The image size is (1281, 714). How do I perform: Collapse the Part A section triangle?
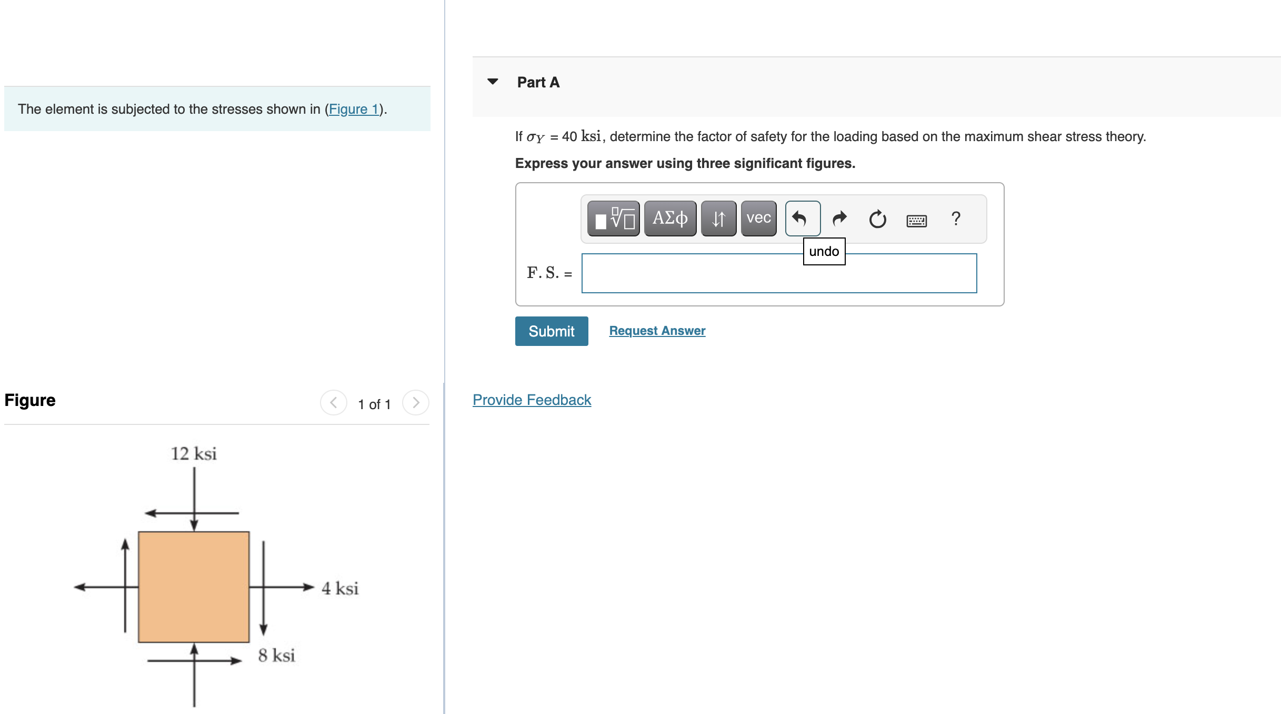tap(493, 81)
